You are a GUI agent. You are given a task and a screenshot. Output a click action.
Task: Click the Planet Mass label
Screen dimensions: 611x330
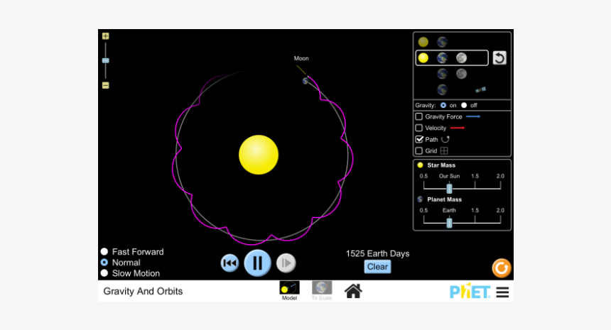pyautogui.click(x=444, y=199)
